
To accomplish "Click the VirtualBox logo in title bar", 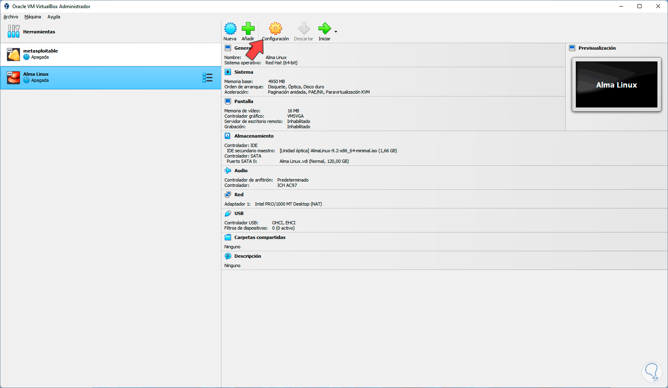I will 7,6.
